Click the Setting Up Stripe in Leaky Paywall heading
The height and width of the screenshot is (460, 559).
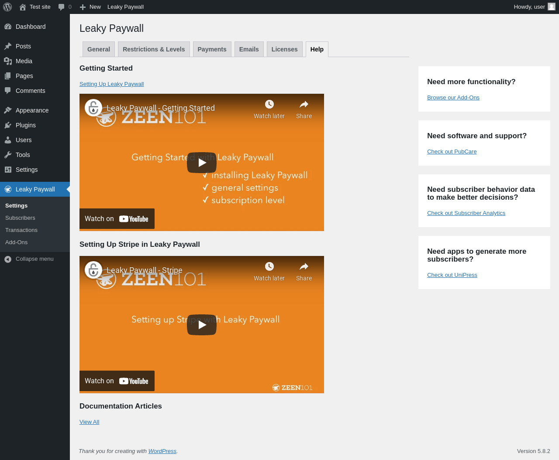pyautogui.click(x=140, y=245)
